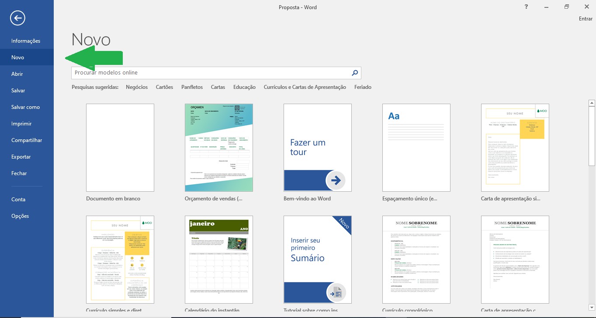Open the Informações menu item
The height and width of the screenshot is (318, 596).
click(x=27, y=41)
